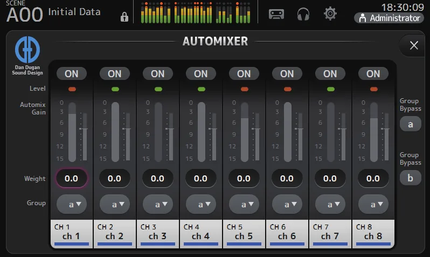Image resolution: width=430 pixels, height=257 pixels.
Task: Select the CH 8 channel name tab
Action: [373, 234]
